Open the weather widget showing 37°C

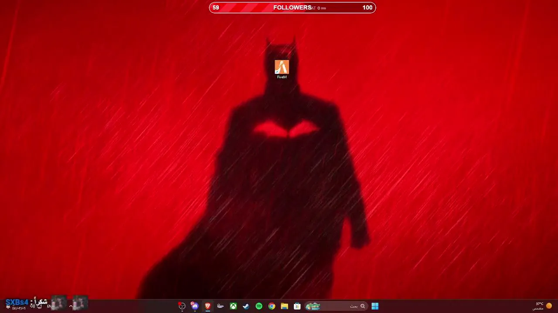(542, 306)
